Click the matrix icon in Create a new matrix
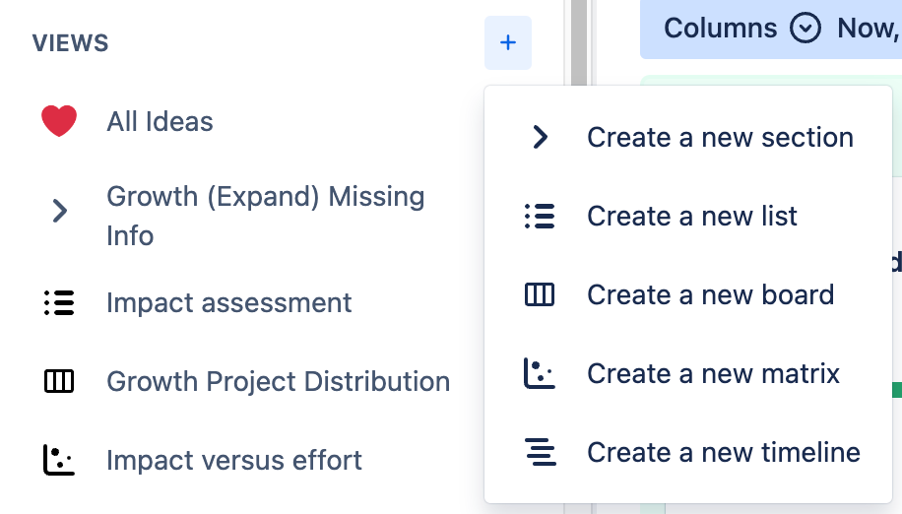 pyautogui.click(x=540, y=373)
